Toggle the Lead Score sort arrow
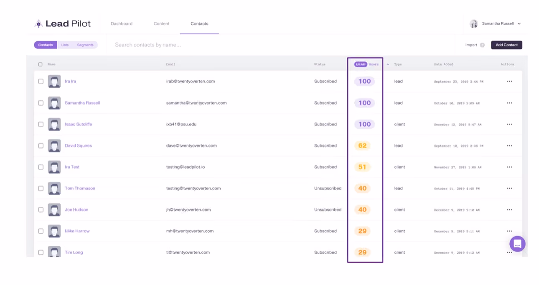The height and width of the screenshot is (285, 539). click(x=388, y=64)
